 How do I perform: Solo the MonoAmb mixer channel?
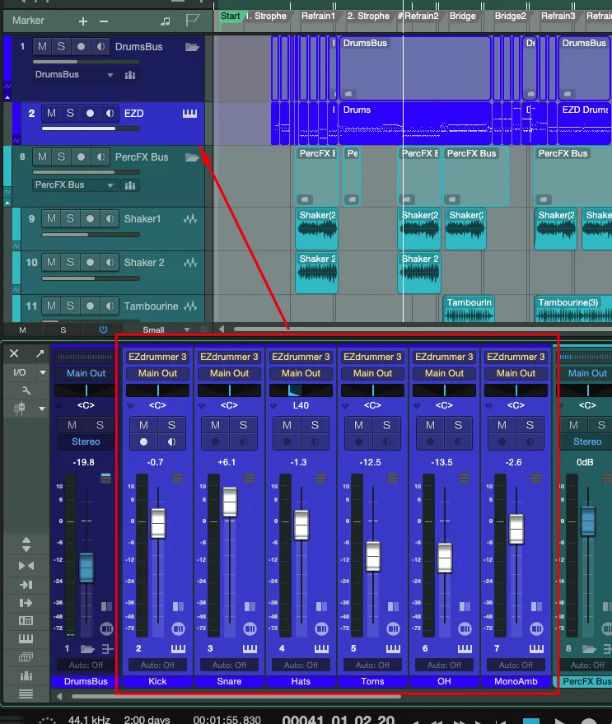point(530,425)
